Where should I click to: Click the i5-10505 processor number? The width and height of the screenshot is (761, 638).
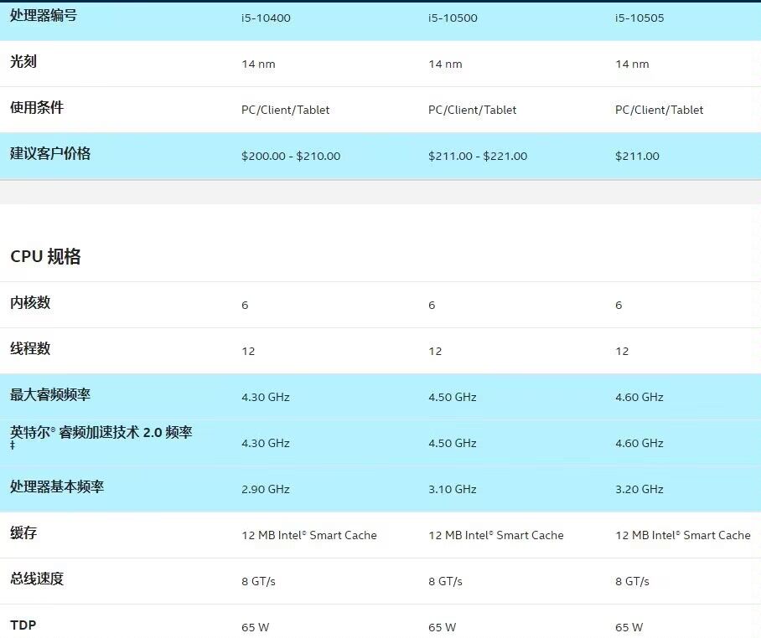point(639,18)
